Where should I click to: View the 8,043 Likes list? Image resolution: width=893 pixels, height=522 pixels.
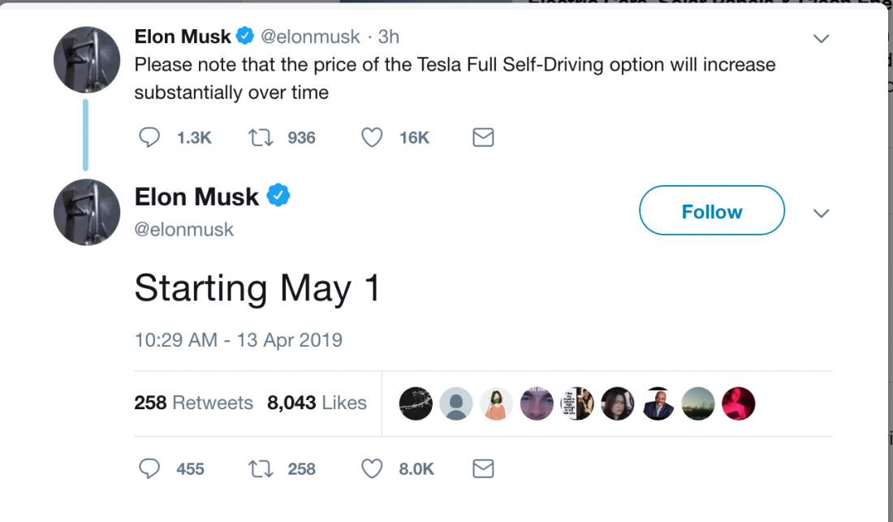coord(317,403)
